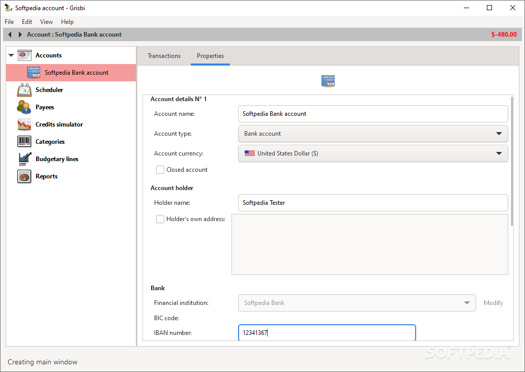
Task: Click the Accounts icon in sidebar
Action: [24, 55]
